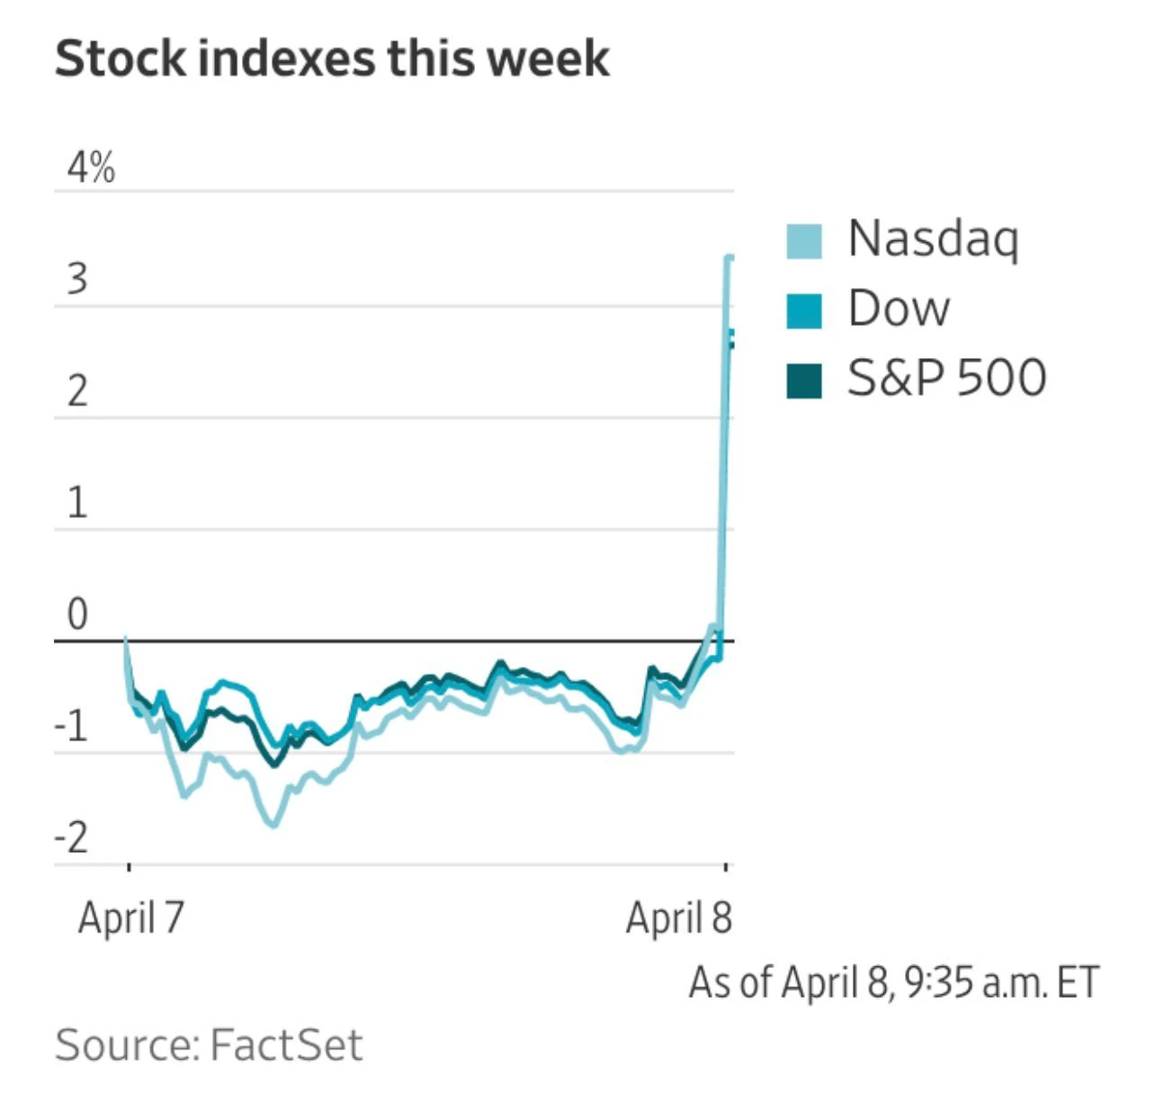Click the Nasdaq line's peak endpoint above 3%
This screenshot has height=1094, width=1155.
(x=730, y=258)
